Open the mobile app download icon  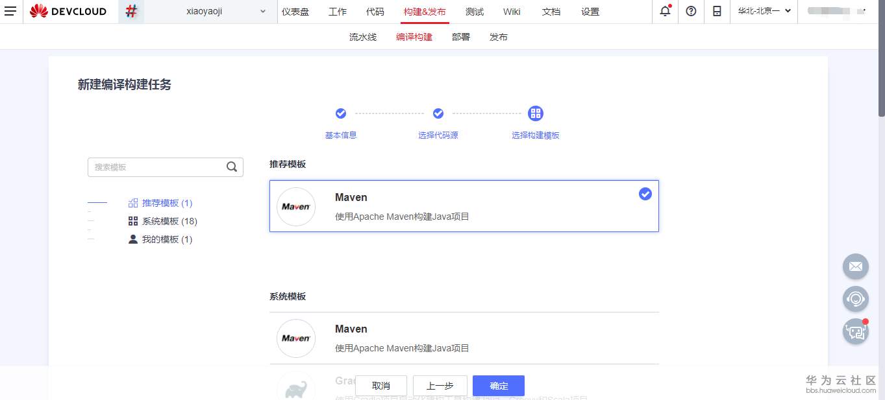pos(716,11)
